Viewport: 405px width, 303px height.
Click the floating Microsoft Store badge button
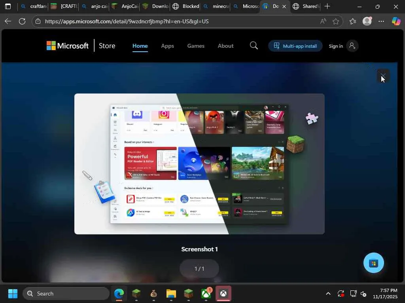(x=373, y=263)
